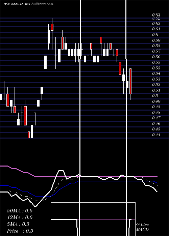169x236 pixels.
Task: Select the 0.45 price axis label
Action: point(156,129)
